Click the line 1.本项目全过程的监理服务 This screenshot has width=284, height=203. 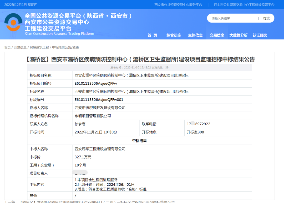(x=96, y=180)
